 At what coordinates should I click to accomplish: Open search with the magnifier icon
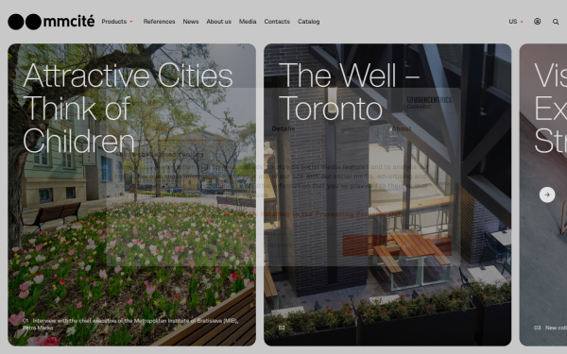pos(556,22)
